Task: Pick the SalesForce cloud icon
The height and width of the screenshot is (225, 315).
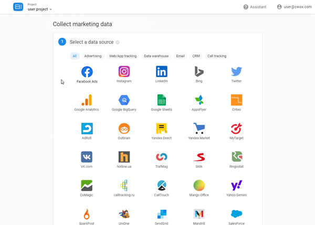Action: click(236, 214)
